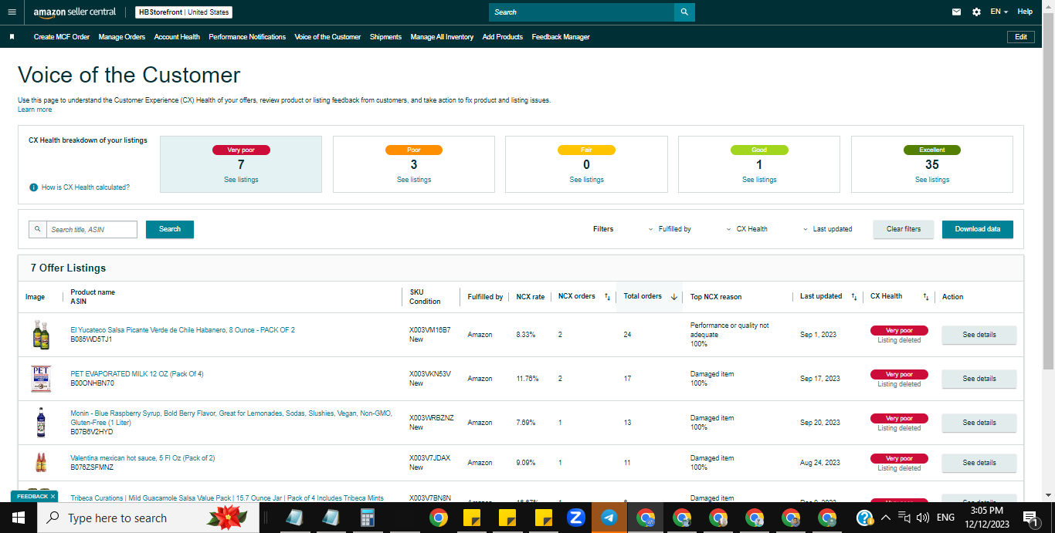Click the El Yucateco salsa product thumbnail

[x=41, y=335]
